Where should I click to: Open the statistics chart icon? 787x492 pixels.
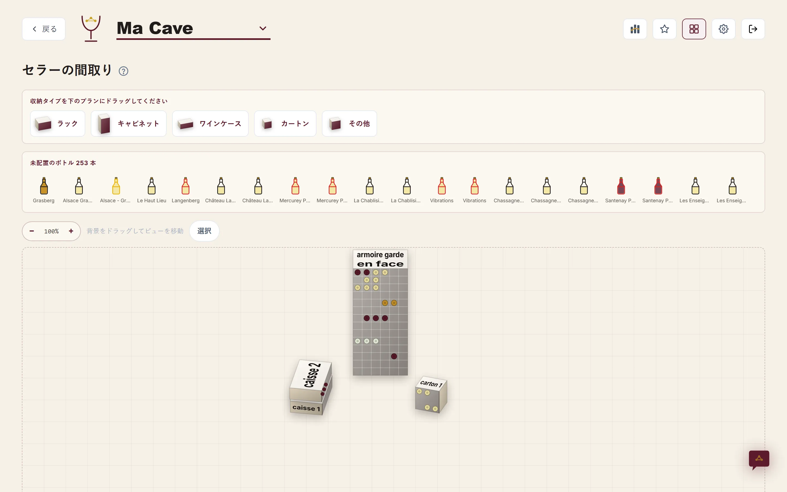(x=635, y=29)
